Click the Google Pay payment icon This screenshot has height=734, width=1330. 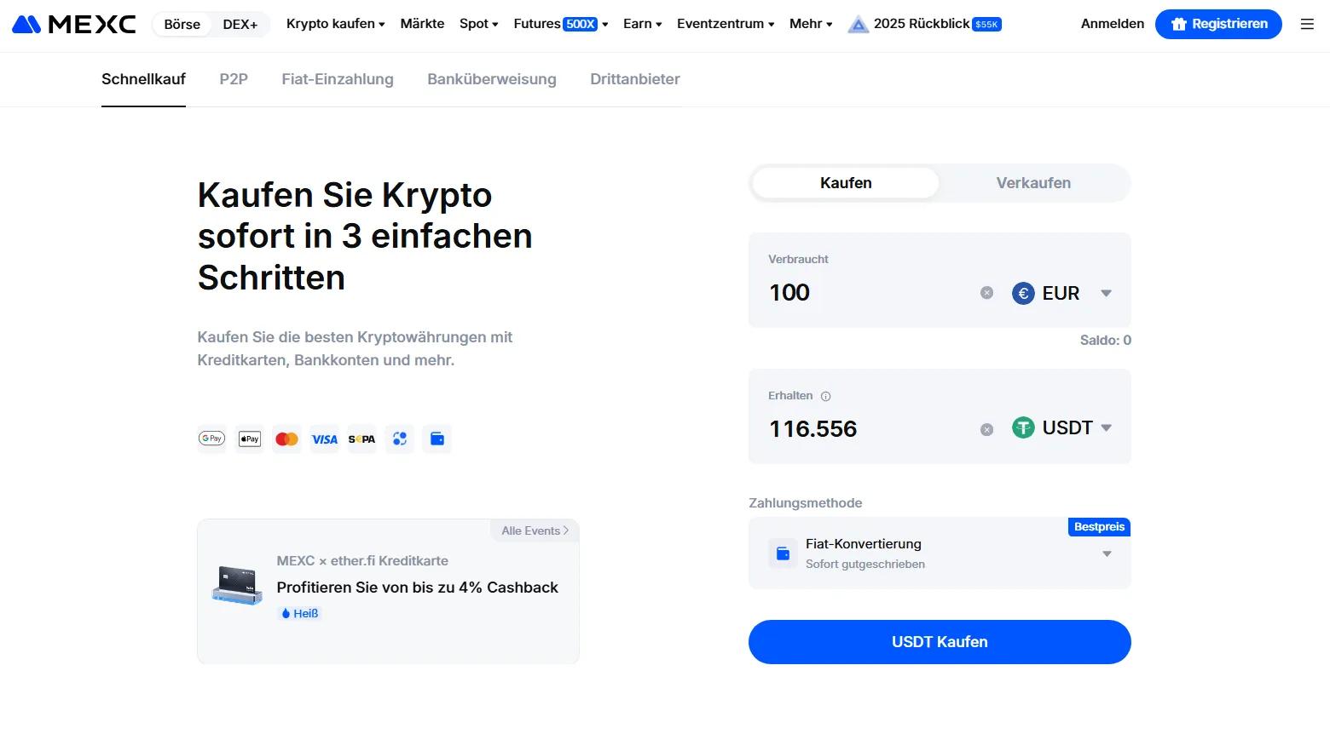pos(211,439)
